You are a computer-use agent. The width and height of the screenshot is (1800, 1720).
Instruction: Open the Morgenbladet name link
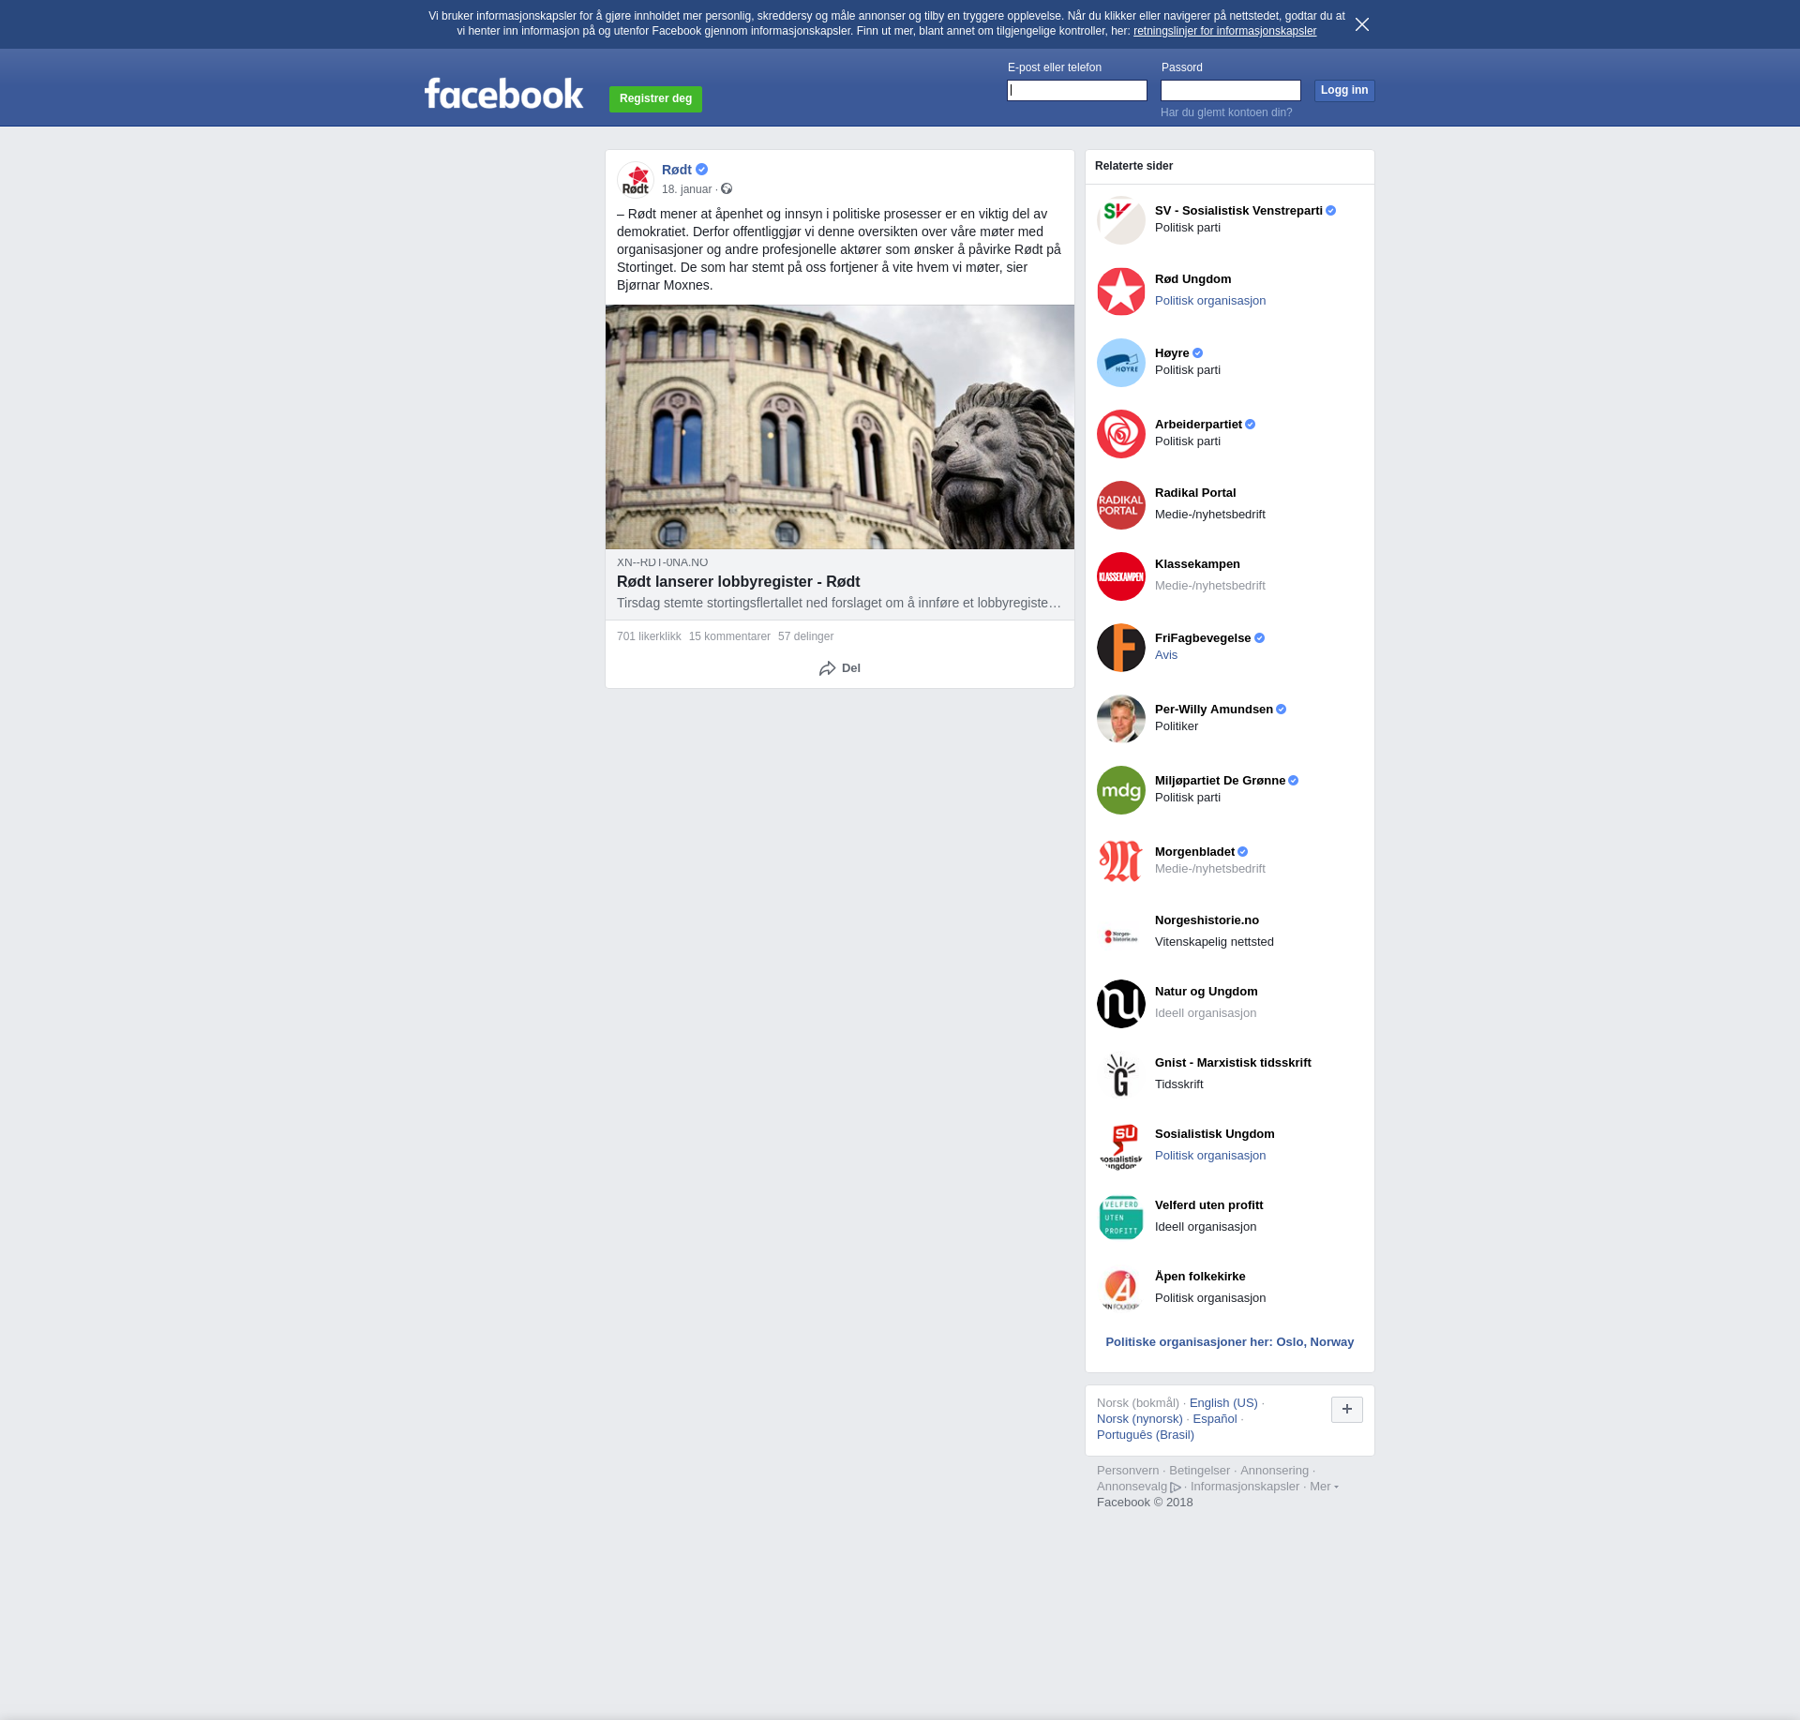(1194, 852)
